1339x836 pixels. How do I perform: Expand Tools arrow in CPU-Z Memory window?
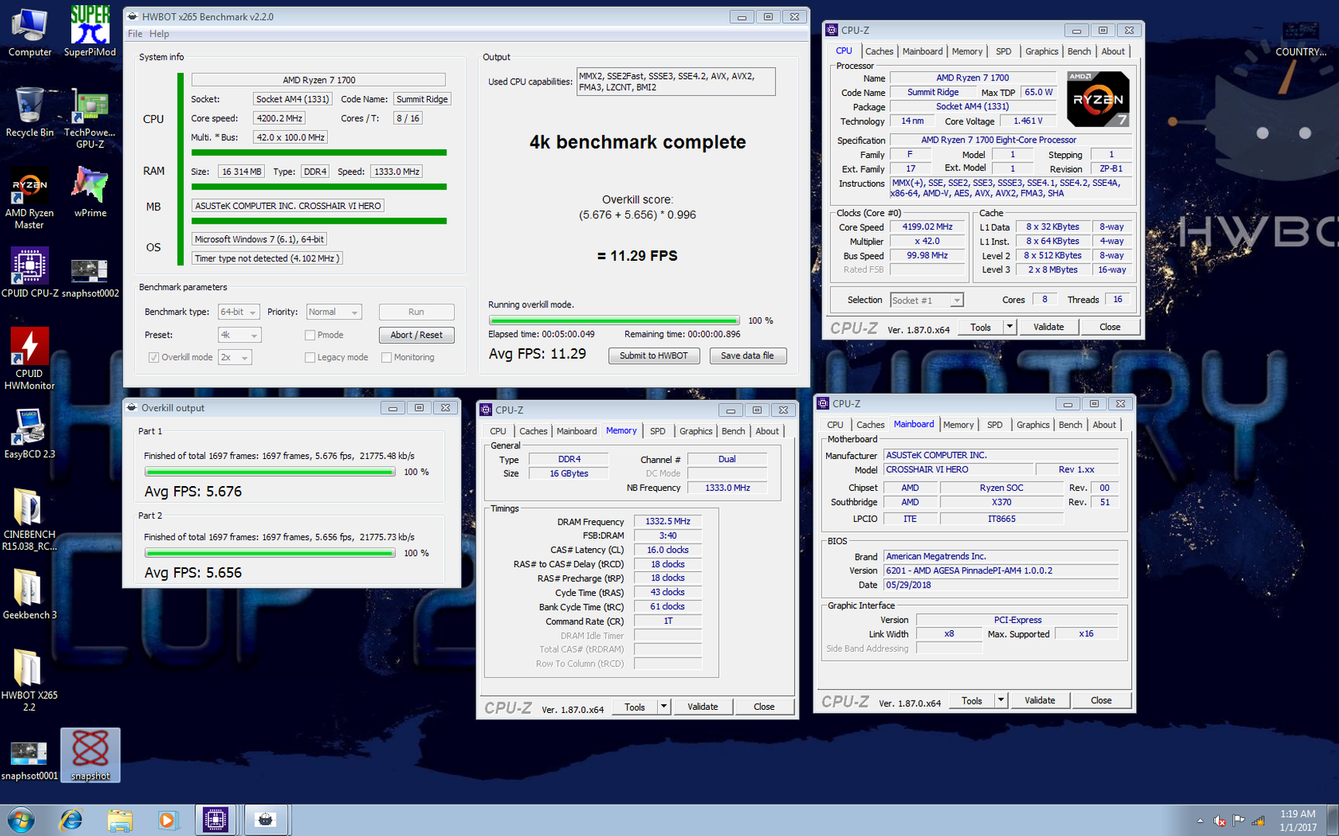663,707
